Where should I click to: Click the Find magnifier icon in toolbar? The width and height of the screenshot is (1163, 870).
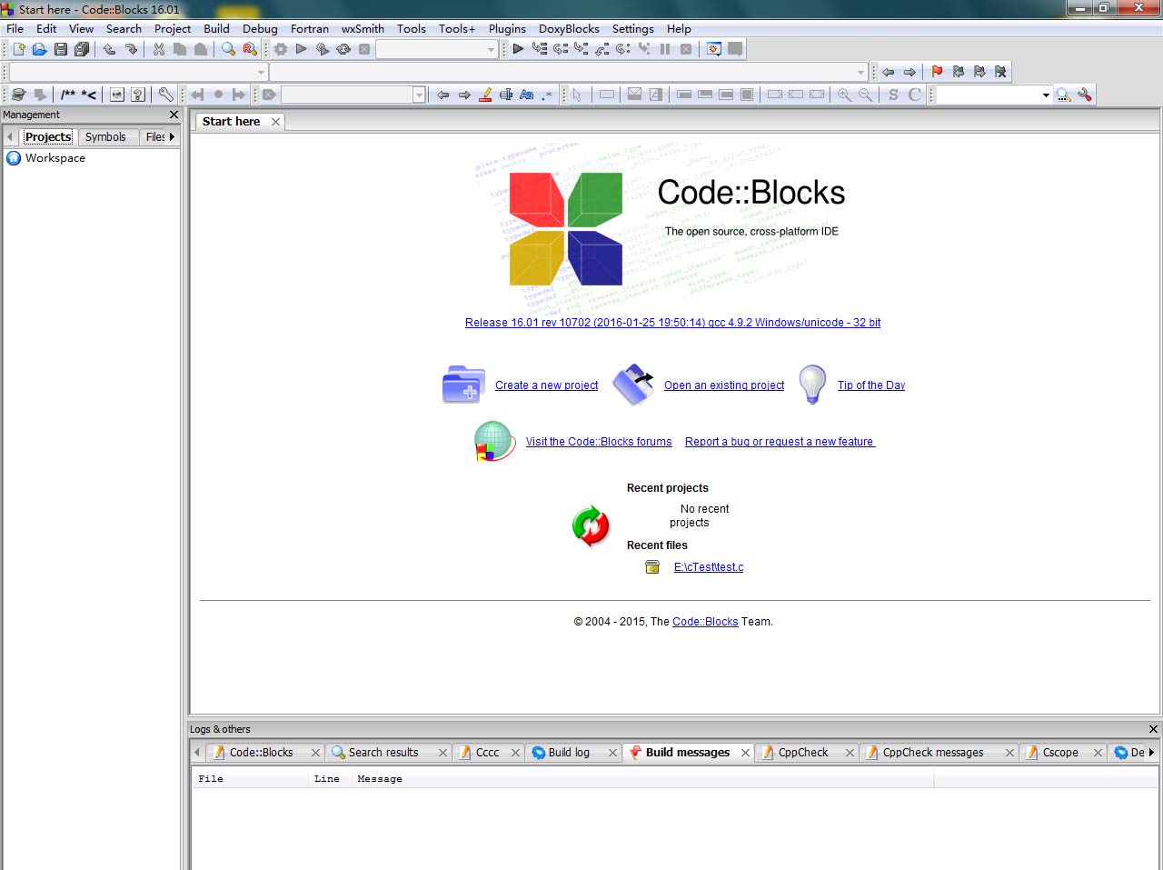pyautogui.click(x=229, y=49)
